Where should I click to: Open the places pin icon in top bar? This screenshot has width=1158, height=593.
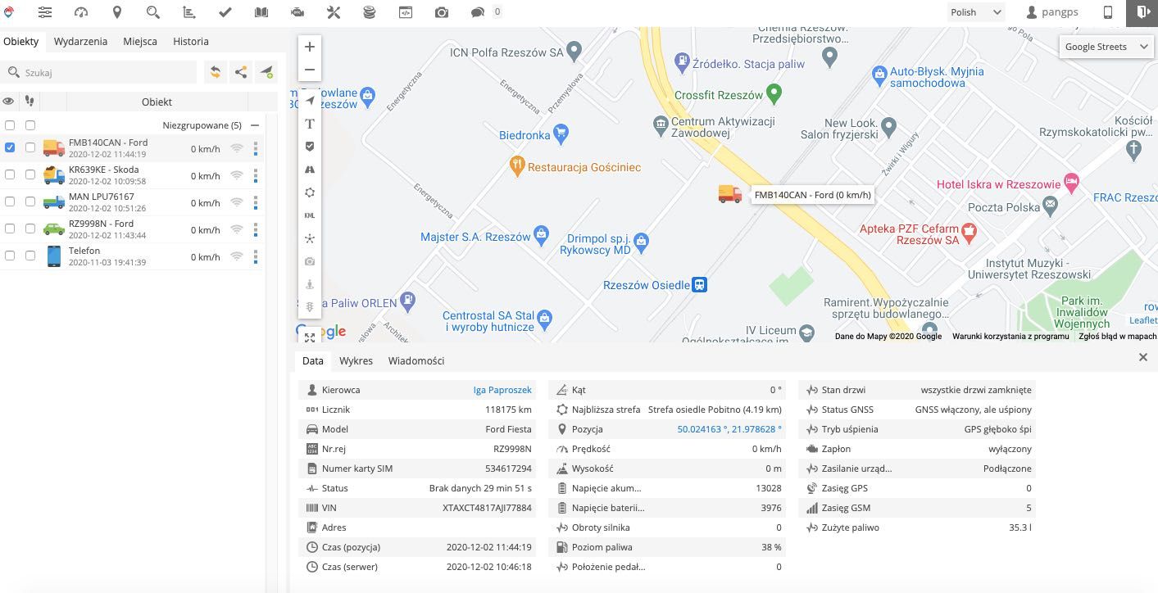click(x=117, y=12)
